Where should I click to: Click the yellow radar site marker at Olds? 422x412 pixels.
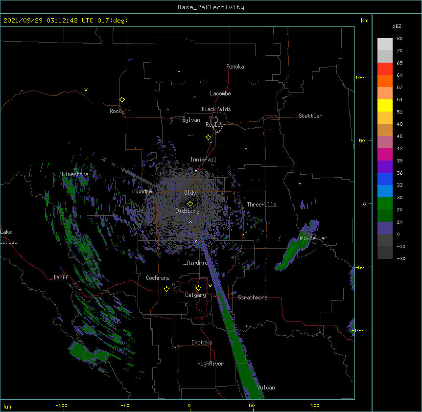(190, 204)
